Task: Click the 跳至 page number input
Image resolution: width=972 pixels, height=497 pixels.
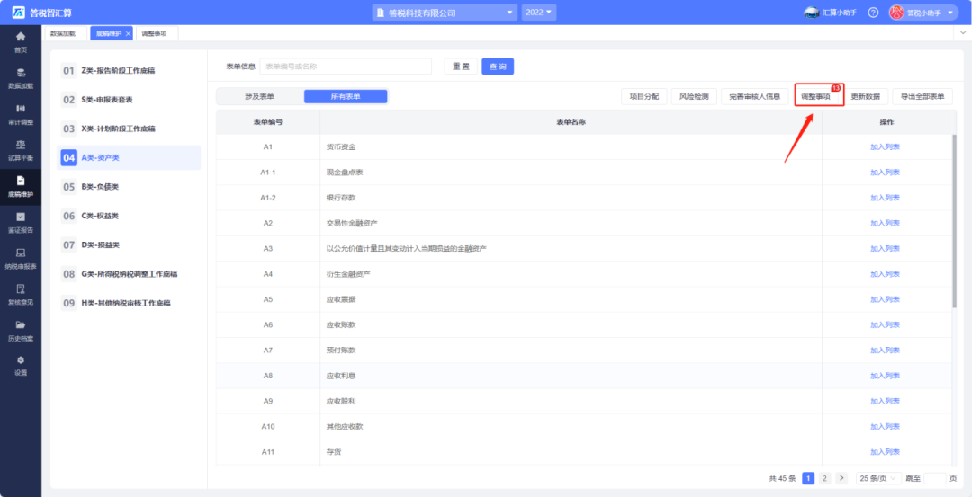Action: [x=935, y=478]
